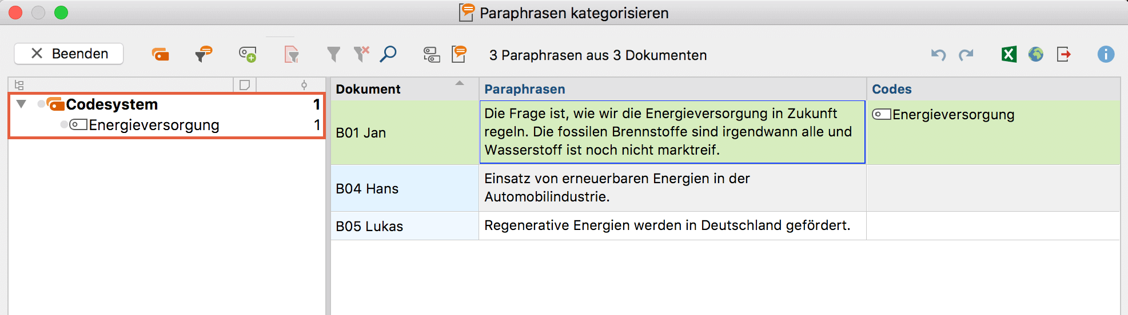Screen dimensions: 1128x315
Task: Open the blue info help icon
Action: pos(1106,54)
